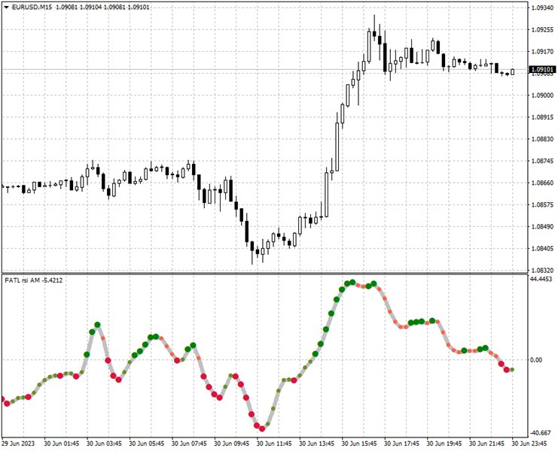Click the 1.08405 price scale value
The image size is (558, 451).
click(x=542, y=249)
